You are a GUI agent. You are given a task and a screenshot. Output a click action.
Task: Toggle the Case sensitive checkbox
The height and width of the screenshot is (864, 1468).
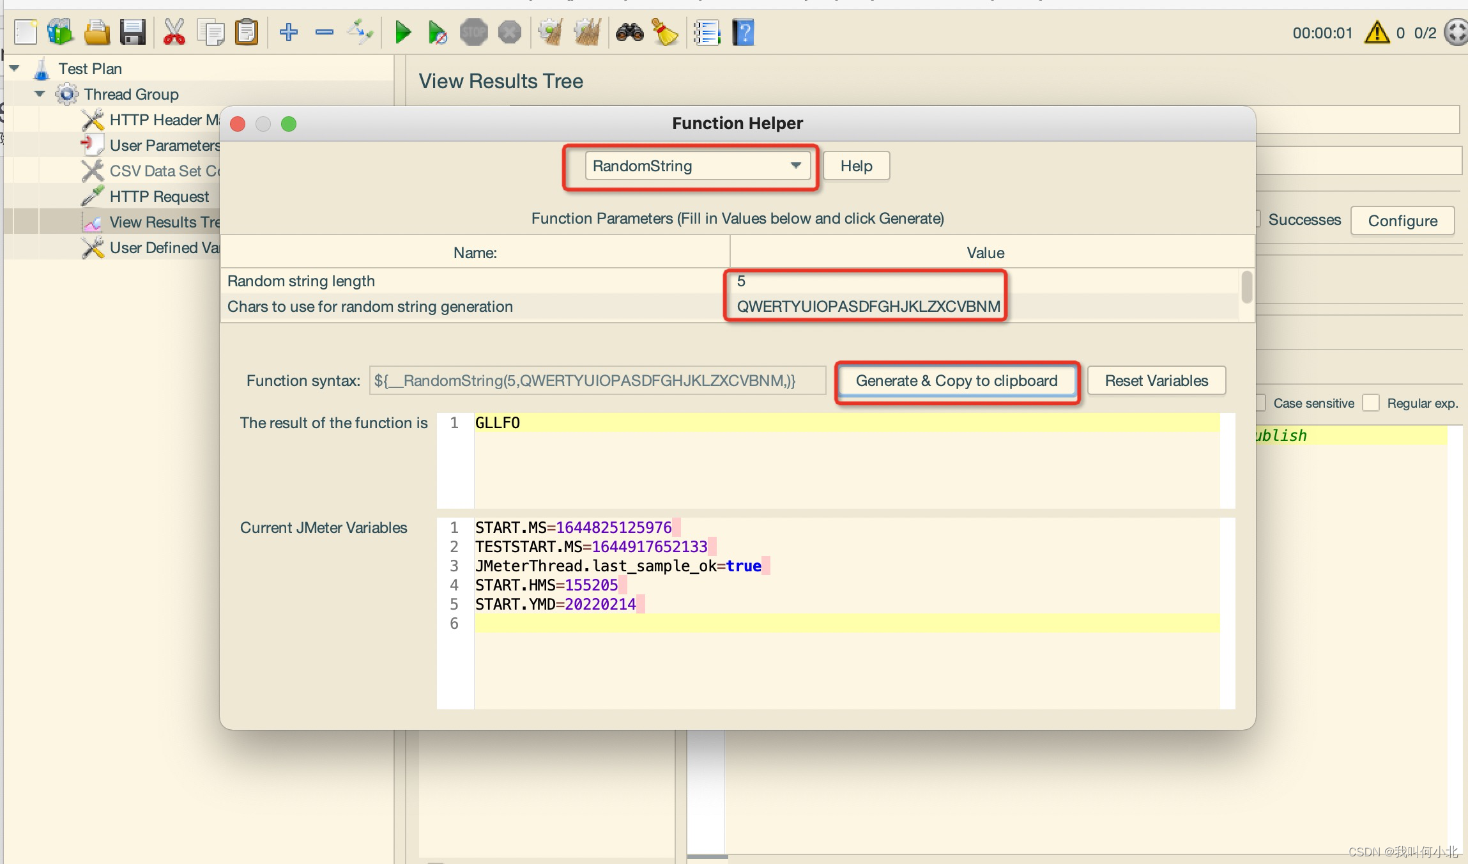tap(1260, 403)
